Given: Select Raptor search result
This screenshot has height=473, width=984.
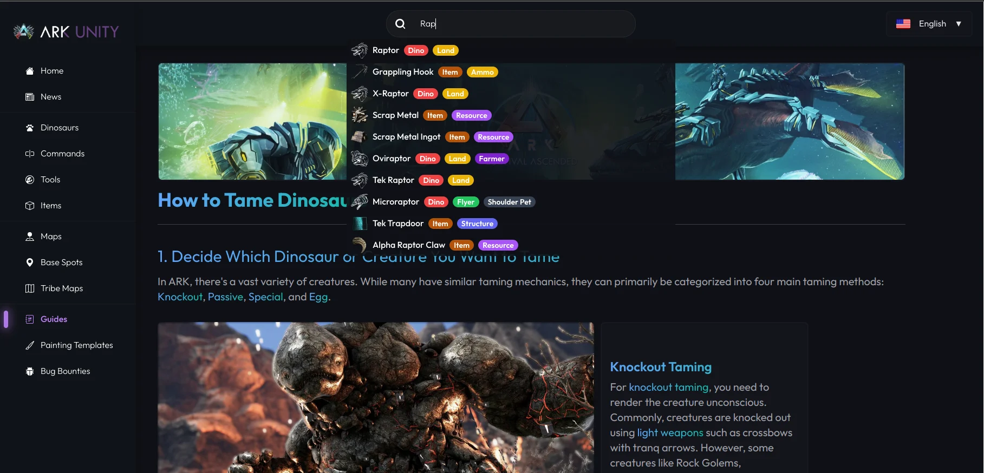Looking at the screenshot, I should coord(386,50).
